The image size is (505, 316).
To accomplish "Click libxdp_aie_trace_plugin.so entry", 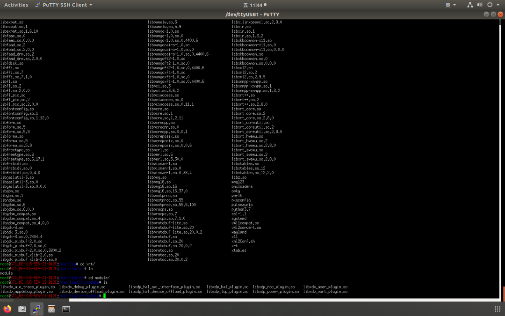I will click(x=28, y=287).
